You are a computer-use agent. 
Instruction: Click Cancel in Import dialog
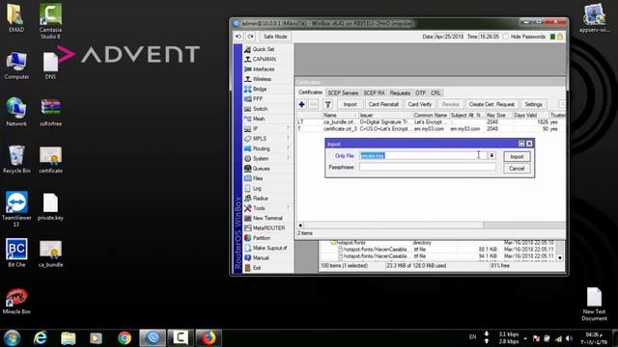[517, 169]
